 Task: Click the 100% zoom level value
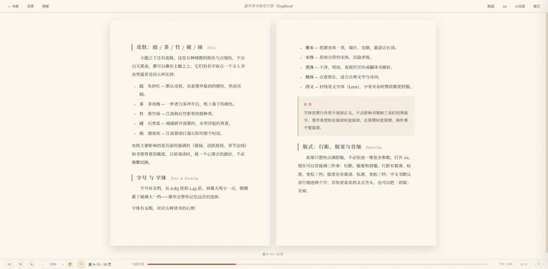pyautogui.click(x=53, y=264)
